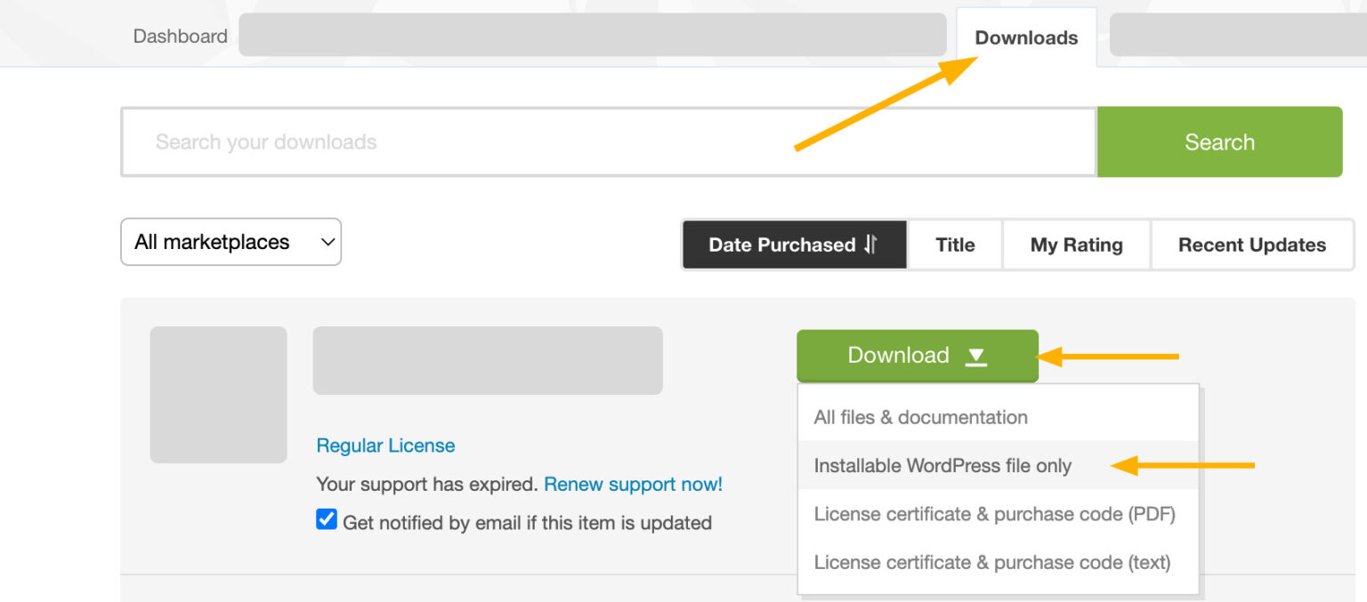Click the download arrow icon on button
Image resolution: width=1367 pixels, height=602 pixels.
tap(976, 357)
